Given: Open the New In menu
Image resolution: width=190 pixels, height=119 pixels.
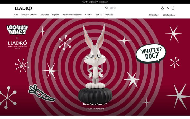Looking at the screenshot, I should [98, 15].
